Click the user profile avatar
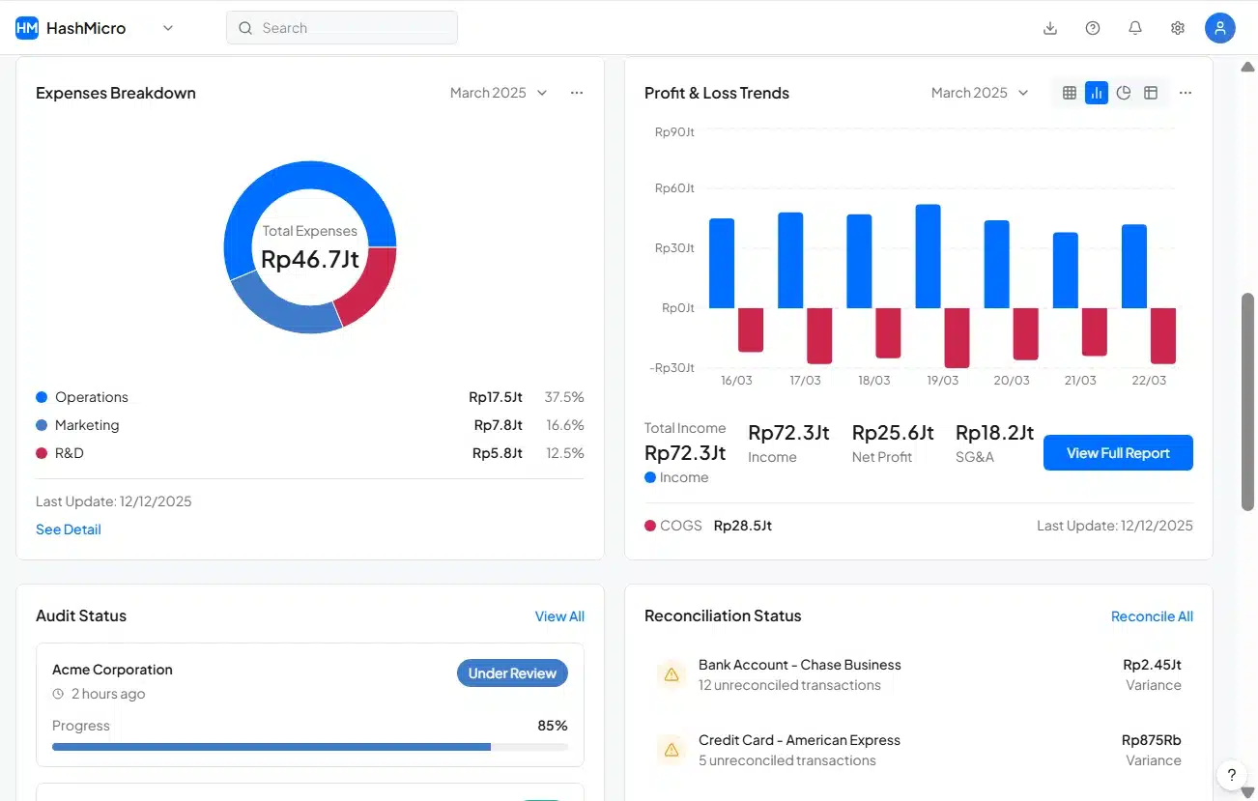This screenshot has width=1258, height=801. click(x=1220, y=28)
